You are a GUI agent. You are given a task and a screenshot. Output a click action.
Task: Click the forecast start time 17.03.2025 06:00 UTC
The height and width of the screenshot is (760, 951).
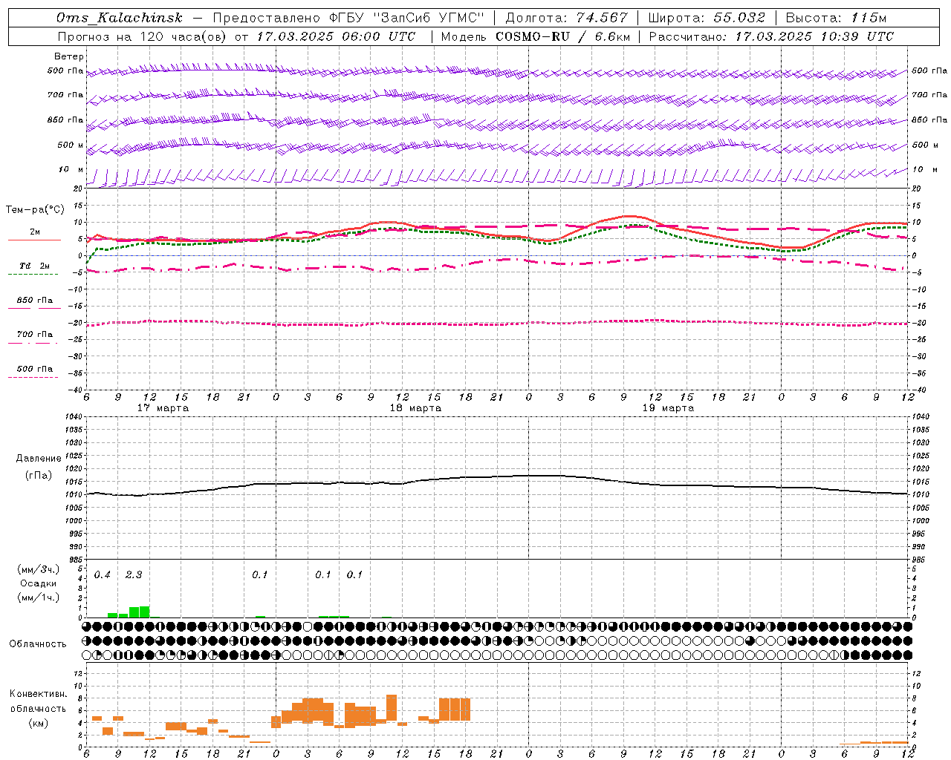coord(336,36)
